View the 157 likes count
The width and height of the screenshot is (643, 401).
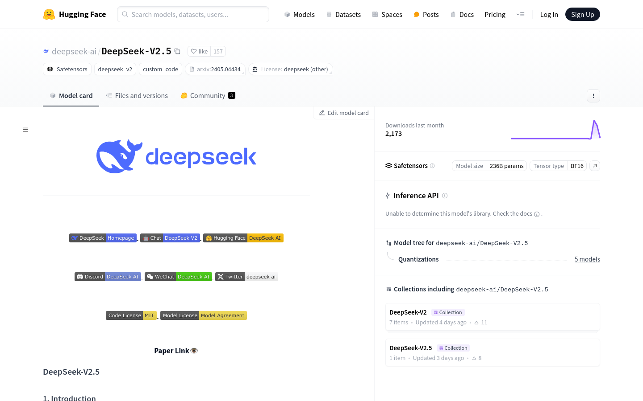pyautogui.click(x=218, y=51)
